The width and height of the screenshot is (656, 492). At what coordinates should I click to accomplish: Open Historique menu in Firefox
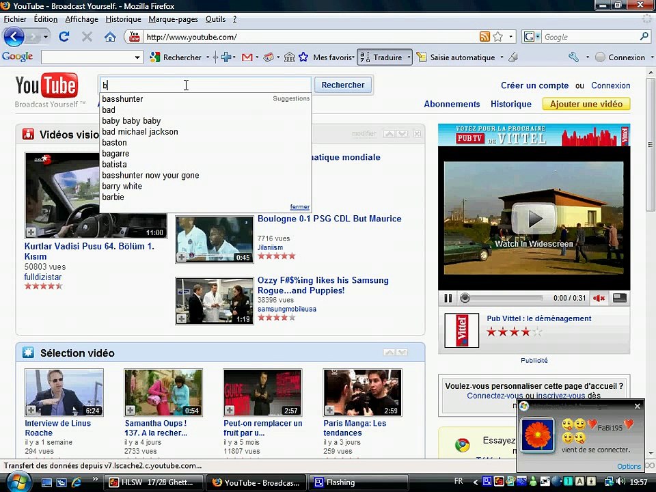[x=123, y=19]
